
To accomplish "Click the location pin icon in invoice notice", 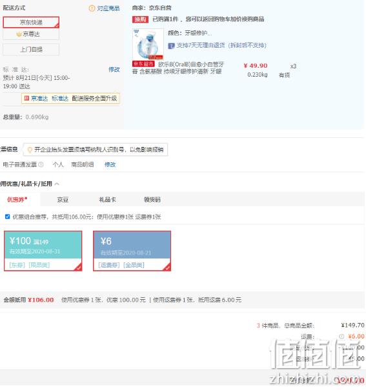I will coord(30,150).
